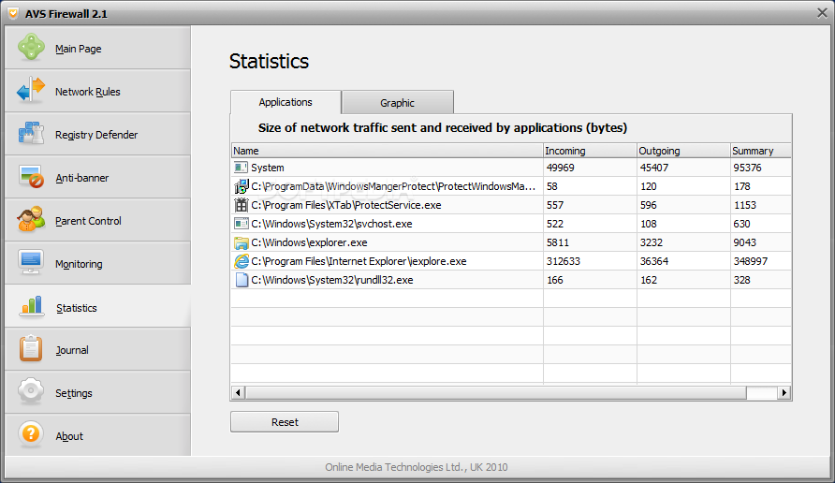Close the AVS Firewall window
835x483 pixels.
[x=822, y=13]
